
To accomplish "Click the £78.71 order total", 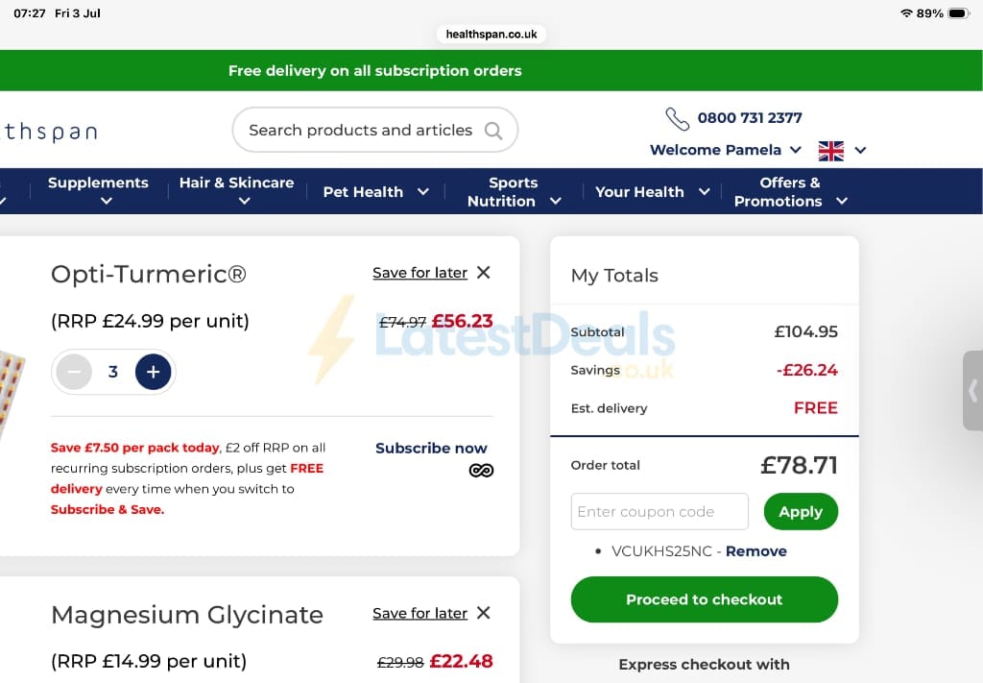I will click(799, 465).
